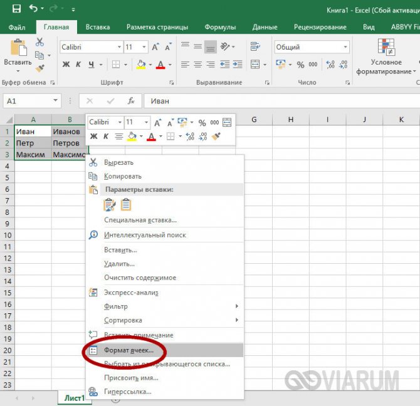Toggle ribbon wrap text icon
420x406 pixels.
[255, 46]
